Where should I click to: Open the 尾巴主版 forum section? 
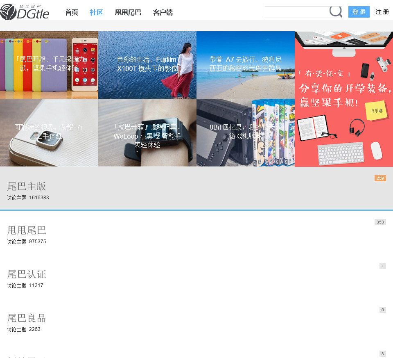click(27, 187)
